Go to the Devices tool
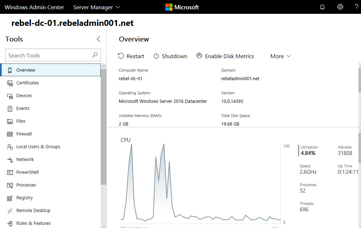The width and height of the screenshot is (361, 228). tap(51, 96)
